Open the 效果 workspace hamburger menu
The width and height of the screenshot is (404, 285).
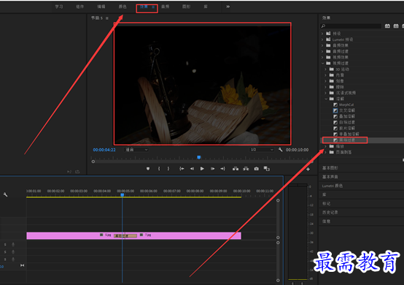tap(153, 7)
